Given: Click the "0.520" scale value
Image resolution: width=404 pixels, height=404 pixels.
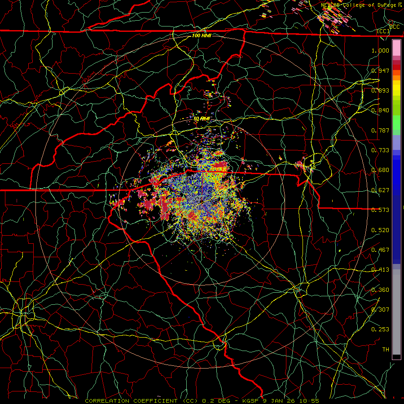Looking at the screenshot, I should 380,230.
